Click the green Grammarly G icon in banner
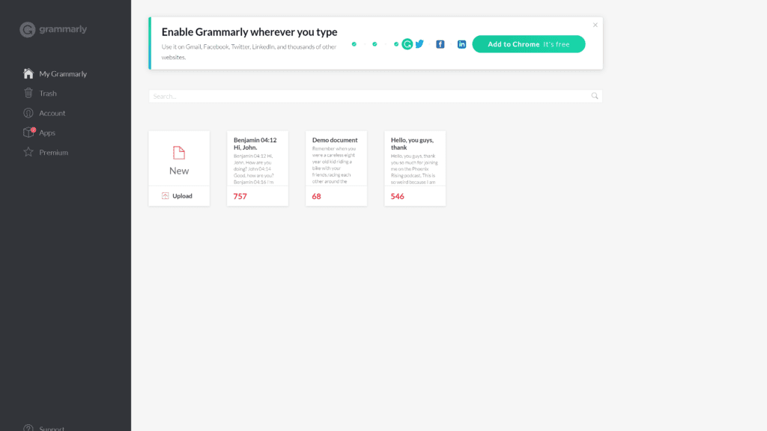767x431 pixels. point(407,44)
